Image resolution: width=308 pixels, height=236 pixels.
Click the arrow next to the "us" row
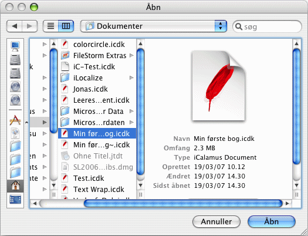pos(45,111)
